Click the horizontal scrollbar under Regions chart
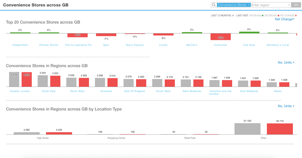The width and height of the screenshot is (302, 158). pyautogui.click(x=144, y=101)
